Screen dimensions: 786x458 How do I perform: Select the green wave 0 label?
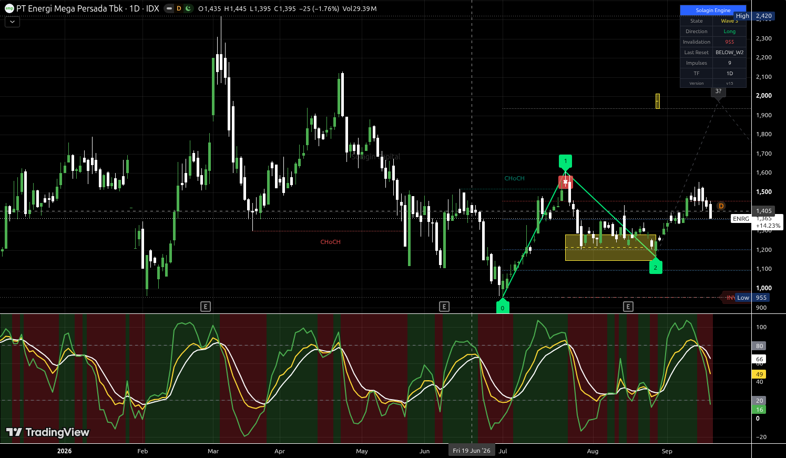(503, 307)
